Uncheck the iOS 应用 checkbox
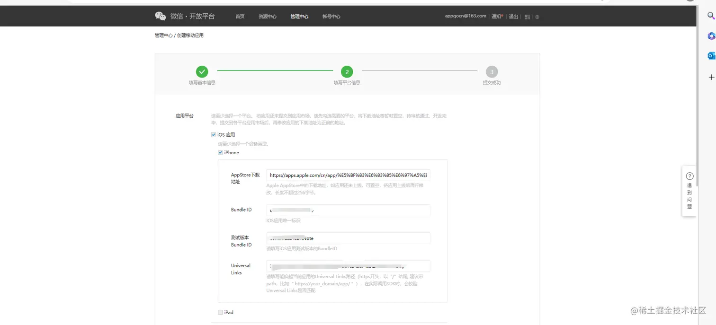Image resolution: width=716 pixels, height=325 pixels. click(x=214, y=135)
